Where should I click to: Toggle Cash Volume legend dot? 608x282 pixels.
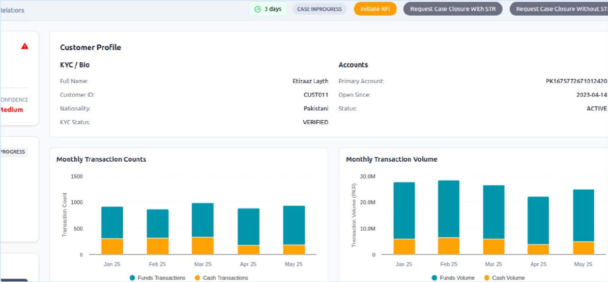tap(486, 278)
